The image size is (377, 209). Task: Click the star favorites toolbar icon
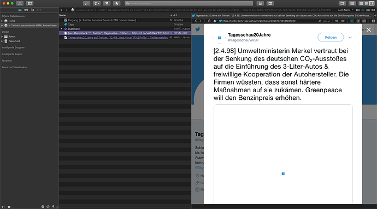pyautogui.click(x=116, y=3)
